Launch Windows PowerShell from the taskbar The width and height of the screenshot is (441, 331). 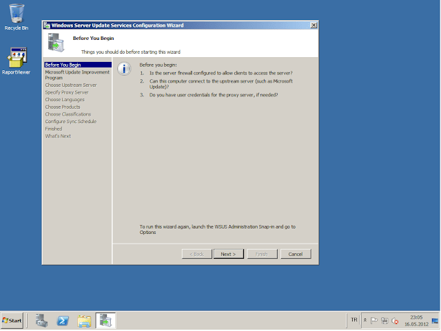pos(62,320)
